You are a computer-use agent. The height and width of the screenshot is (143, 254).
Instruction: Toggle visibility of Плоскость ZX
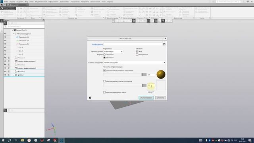(5, 41)
